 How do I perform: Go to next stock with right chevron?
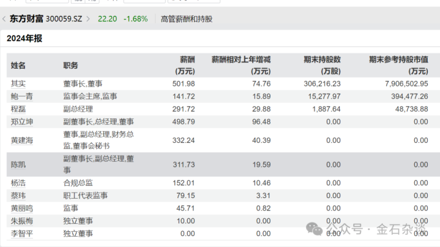88,19
